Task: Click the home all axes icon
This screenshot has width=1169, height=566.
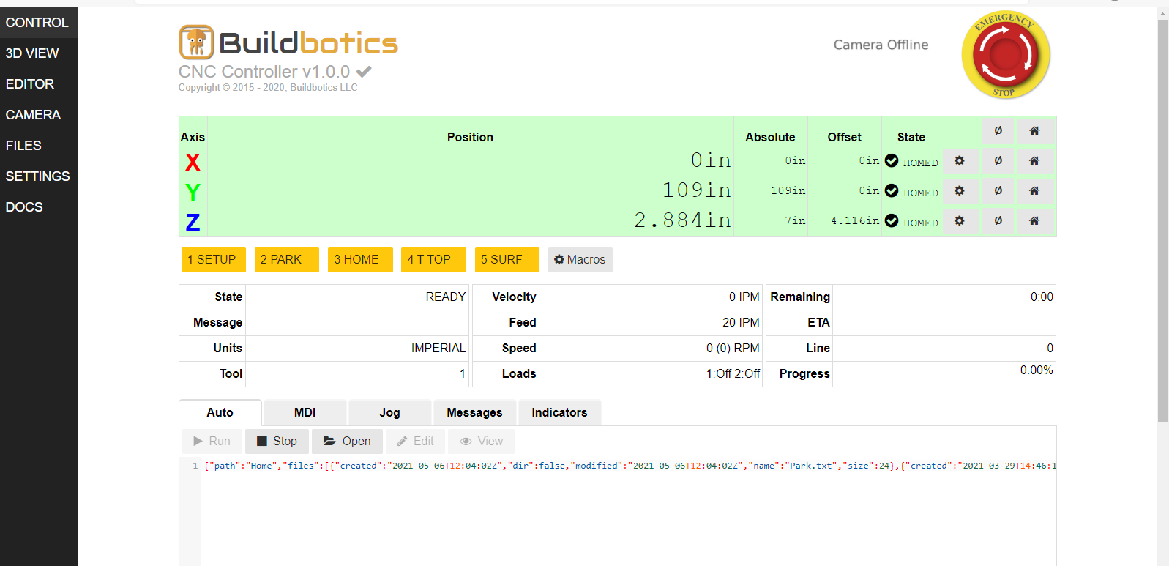Action: click(1034, 131)
